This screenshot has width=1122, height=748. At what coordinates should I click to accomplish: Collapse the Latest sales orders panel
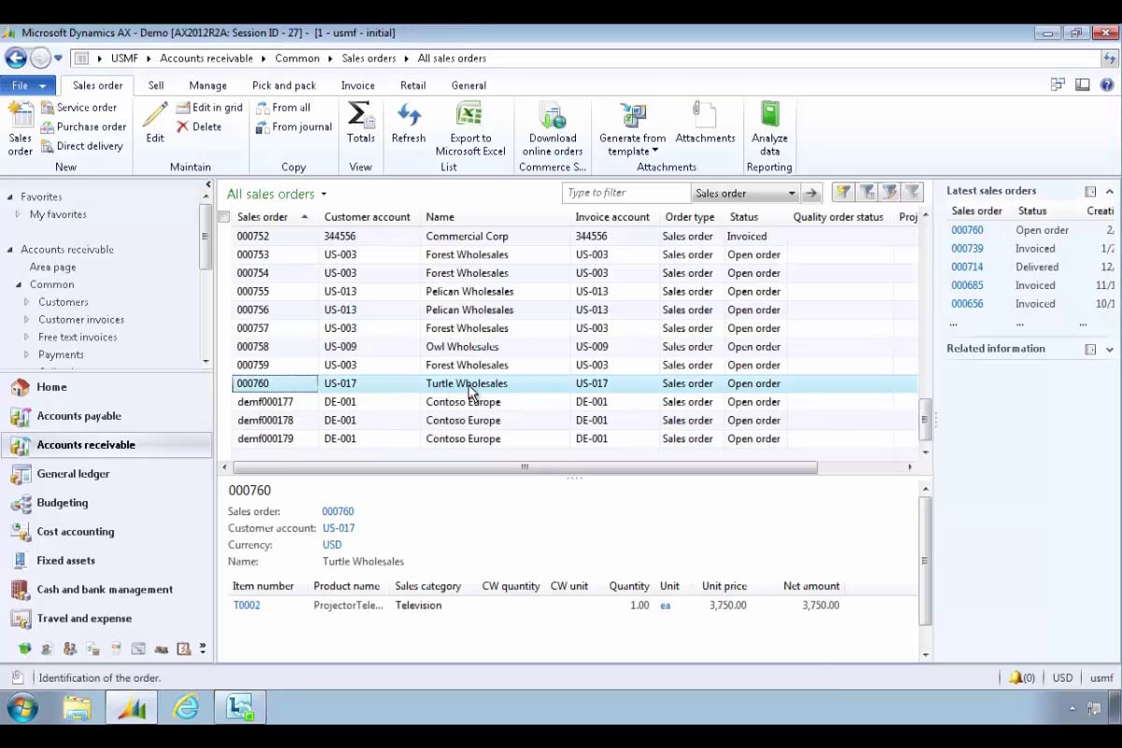click(1110, 191)
